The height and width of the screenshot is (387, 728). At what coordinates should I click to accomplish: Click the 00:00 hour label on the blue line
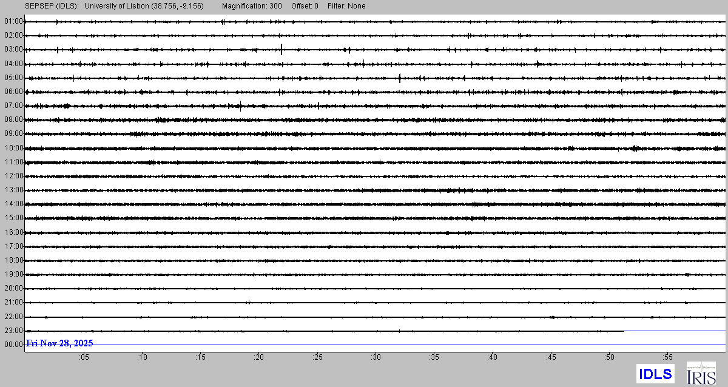coord(13,345)
